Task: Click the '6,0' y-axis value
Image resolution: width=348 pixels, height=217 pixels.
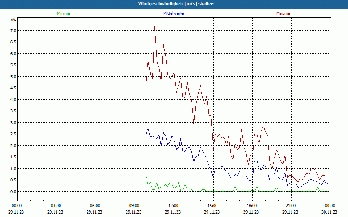Action: click(x=13, y=53)
